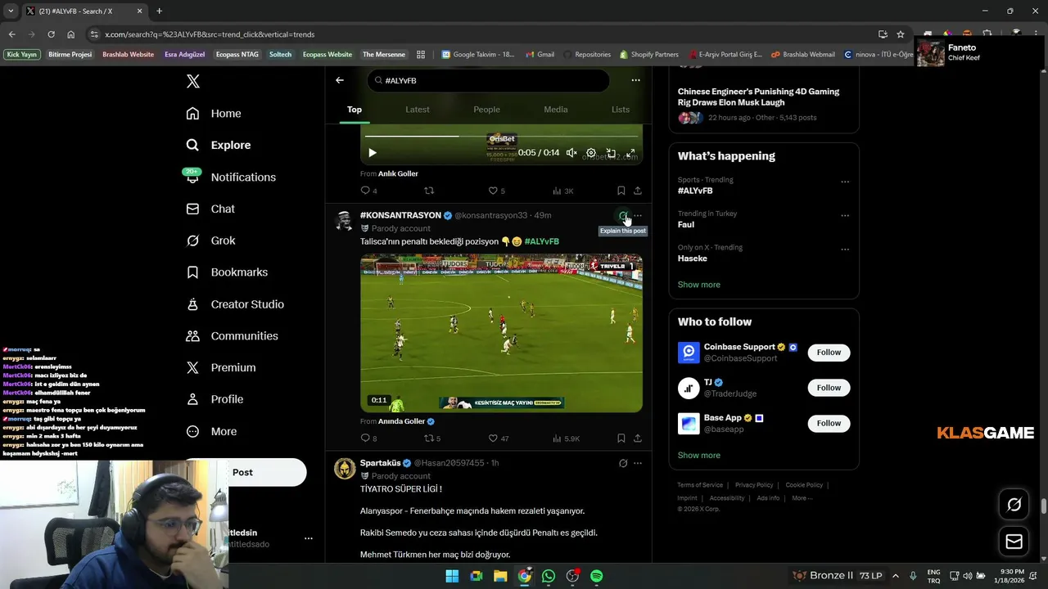Switch to the Latest tab
This screenshot has height=589, width=1048.
coord(418,110)
